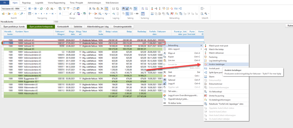Click the Match referanser ribbon icon
Screen dimensions: 293x128
pyautogui.click(x=160, y=8)
